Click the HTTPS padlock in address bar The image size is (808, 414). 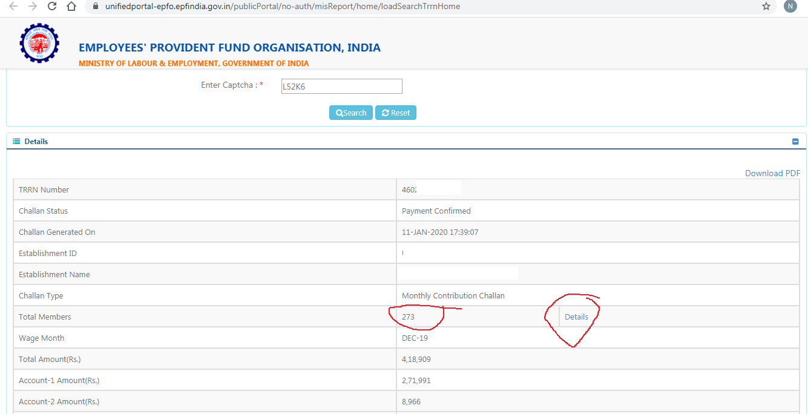tap(94, 7)
